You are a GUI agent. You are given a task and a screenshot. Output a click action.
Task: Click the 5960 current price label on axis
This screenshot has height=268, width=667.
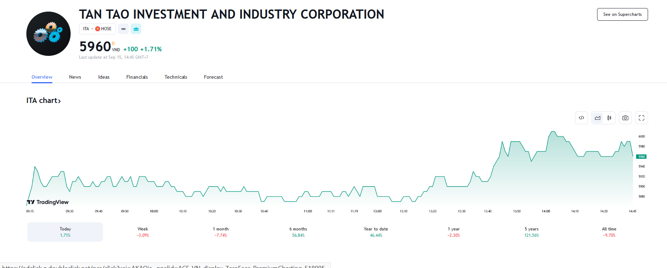[641, 157]
